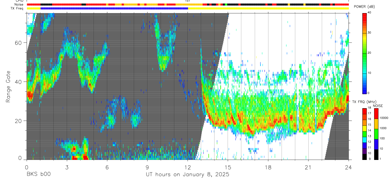
Task: Click the BKS b00 beam label
Action: [38, 175]
